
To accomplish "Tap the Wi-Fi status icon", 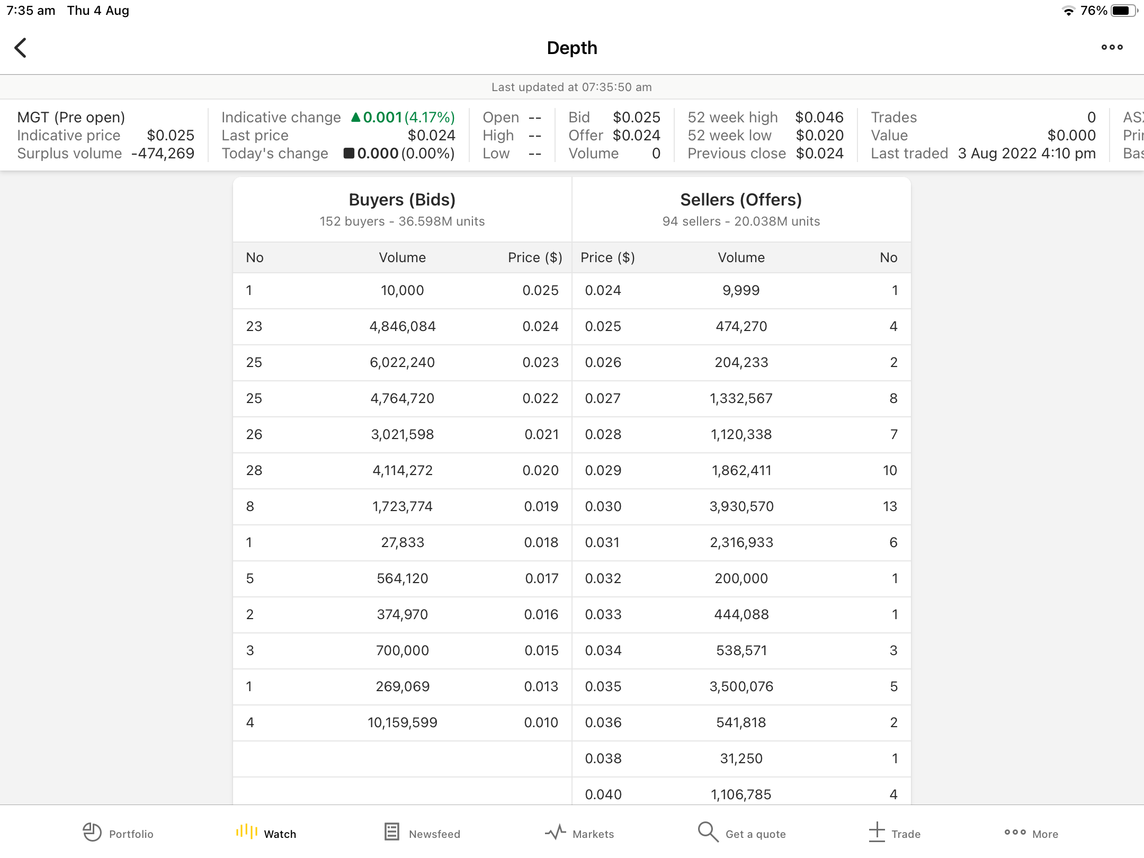I will 1068,11.
